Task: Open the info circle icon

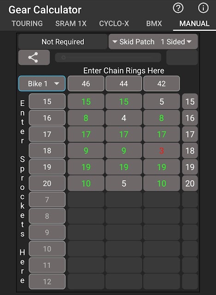Action: click(x=203, y=8)
